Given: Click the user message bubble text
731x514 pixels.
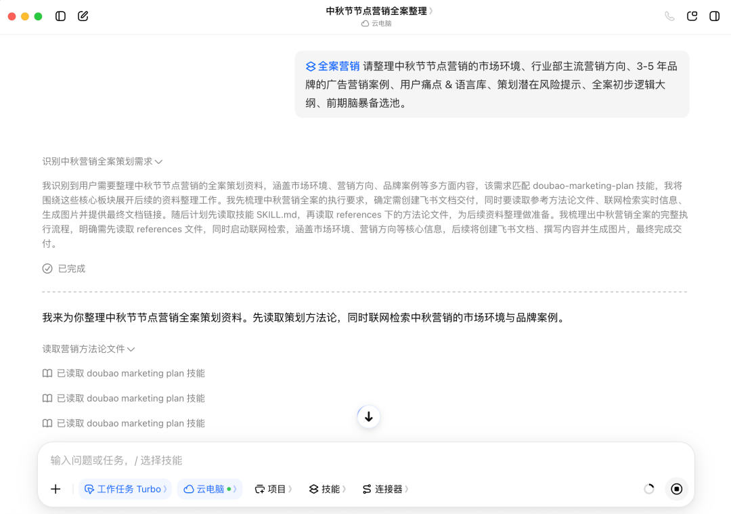Looking at the screenshot, I should (492, 85).
